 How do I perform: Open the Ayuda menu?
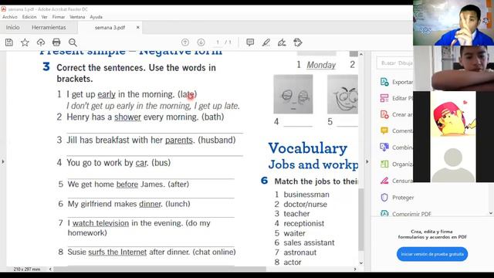96,17
